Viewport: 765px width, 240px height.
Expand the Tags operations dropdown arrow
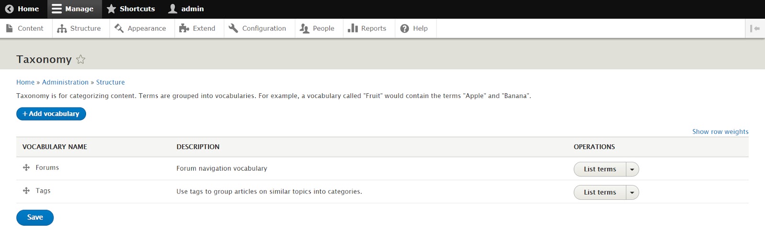pyautogui.click(x=632, y=192)
